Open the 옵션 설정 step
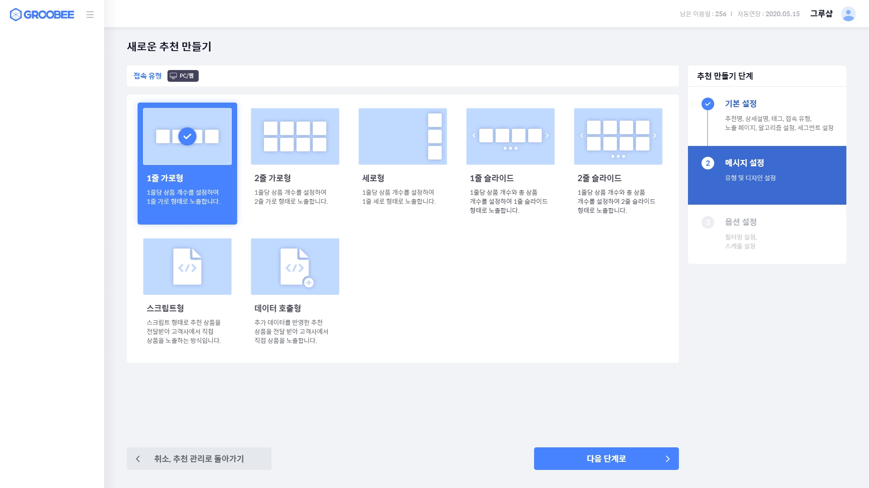 pos(740,222)
